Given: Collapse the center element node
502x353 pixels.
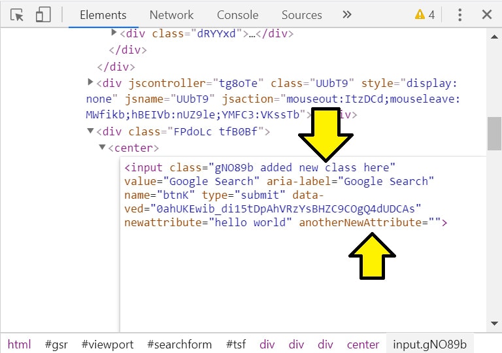Looking at the screenshot, I should (102, 148).
